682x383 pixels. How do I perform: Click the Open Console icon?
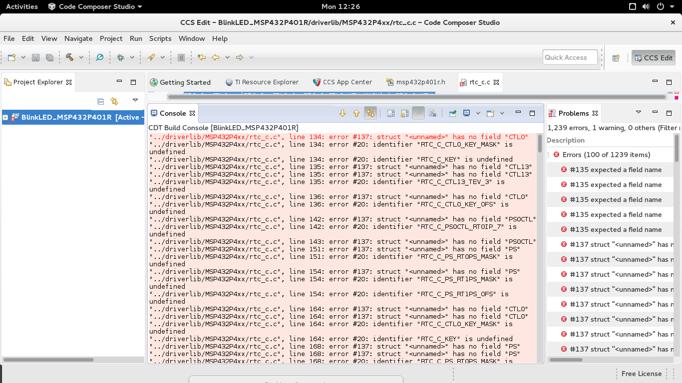tap(490, 113)
